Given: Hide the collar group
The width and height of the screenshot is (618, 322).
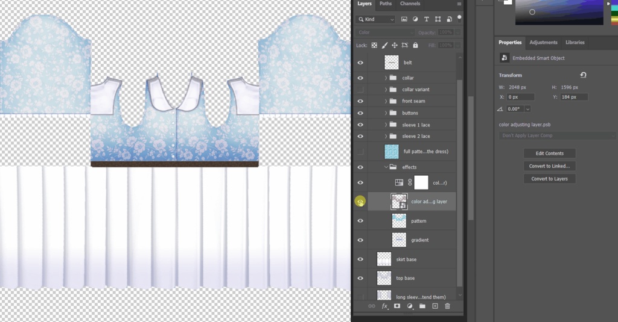Looking at the screenshot, I should [x=360, y=78].
